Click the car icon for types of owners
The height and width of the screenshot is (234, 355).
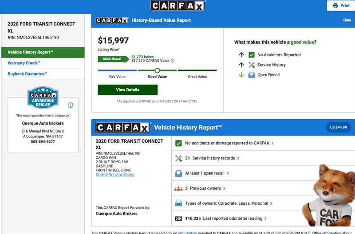[178, 203]
